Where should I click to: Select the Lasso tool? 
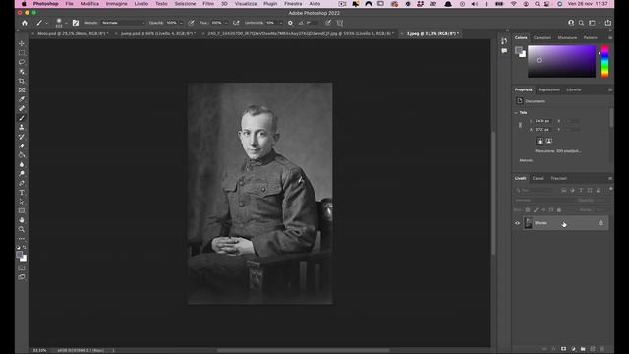[x=22, y=62]
